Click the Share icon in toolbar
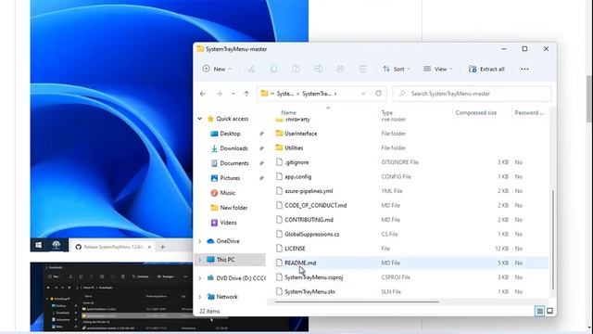The height and width of the screenshot is (334, 593). 340,69
